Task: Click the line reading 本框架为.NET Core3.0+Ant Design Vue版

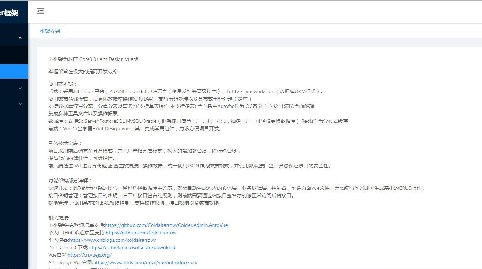Action: [93, 59]
